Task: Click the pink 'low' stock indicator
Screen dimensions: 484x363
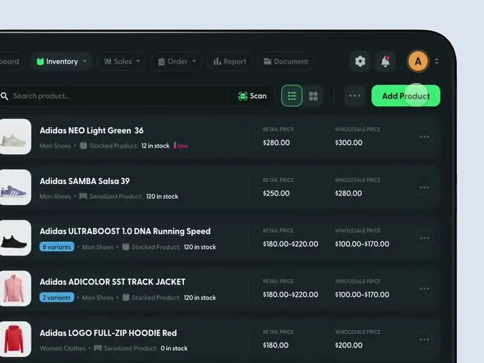Action: [181, 146]
